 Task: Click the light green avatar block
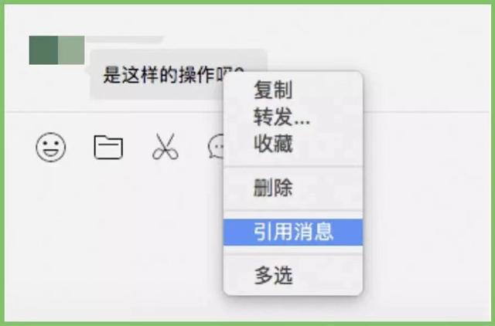pos(71,50)
